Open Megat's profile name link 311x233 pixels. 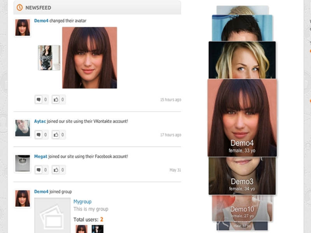coord(40,156)
